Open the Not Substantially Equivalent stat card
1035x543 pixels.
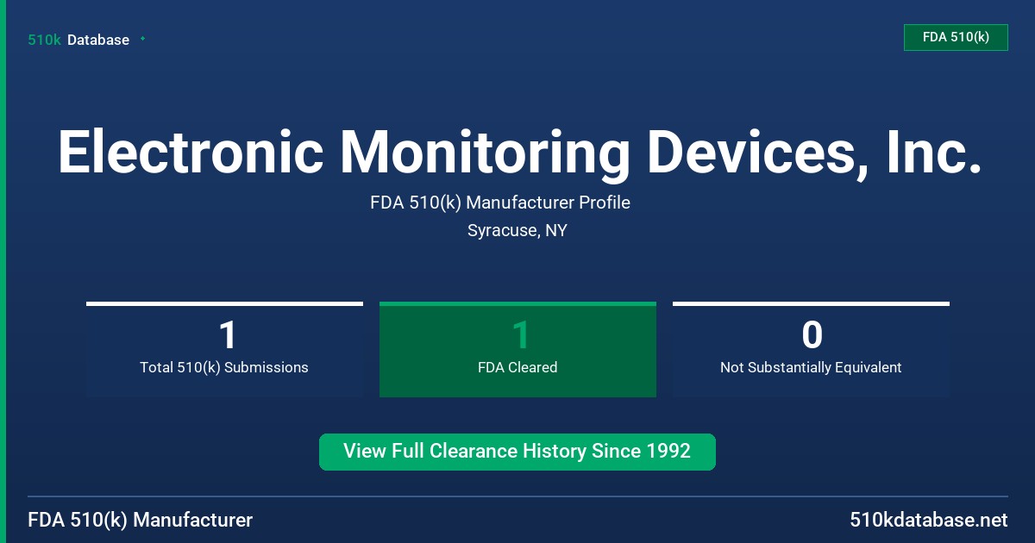coord(811,349)
